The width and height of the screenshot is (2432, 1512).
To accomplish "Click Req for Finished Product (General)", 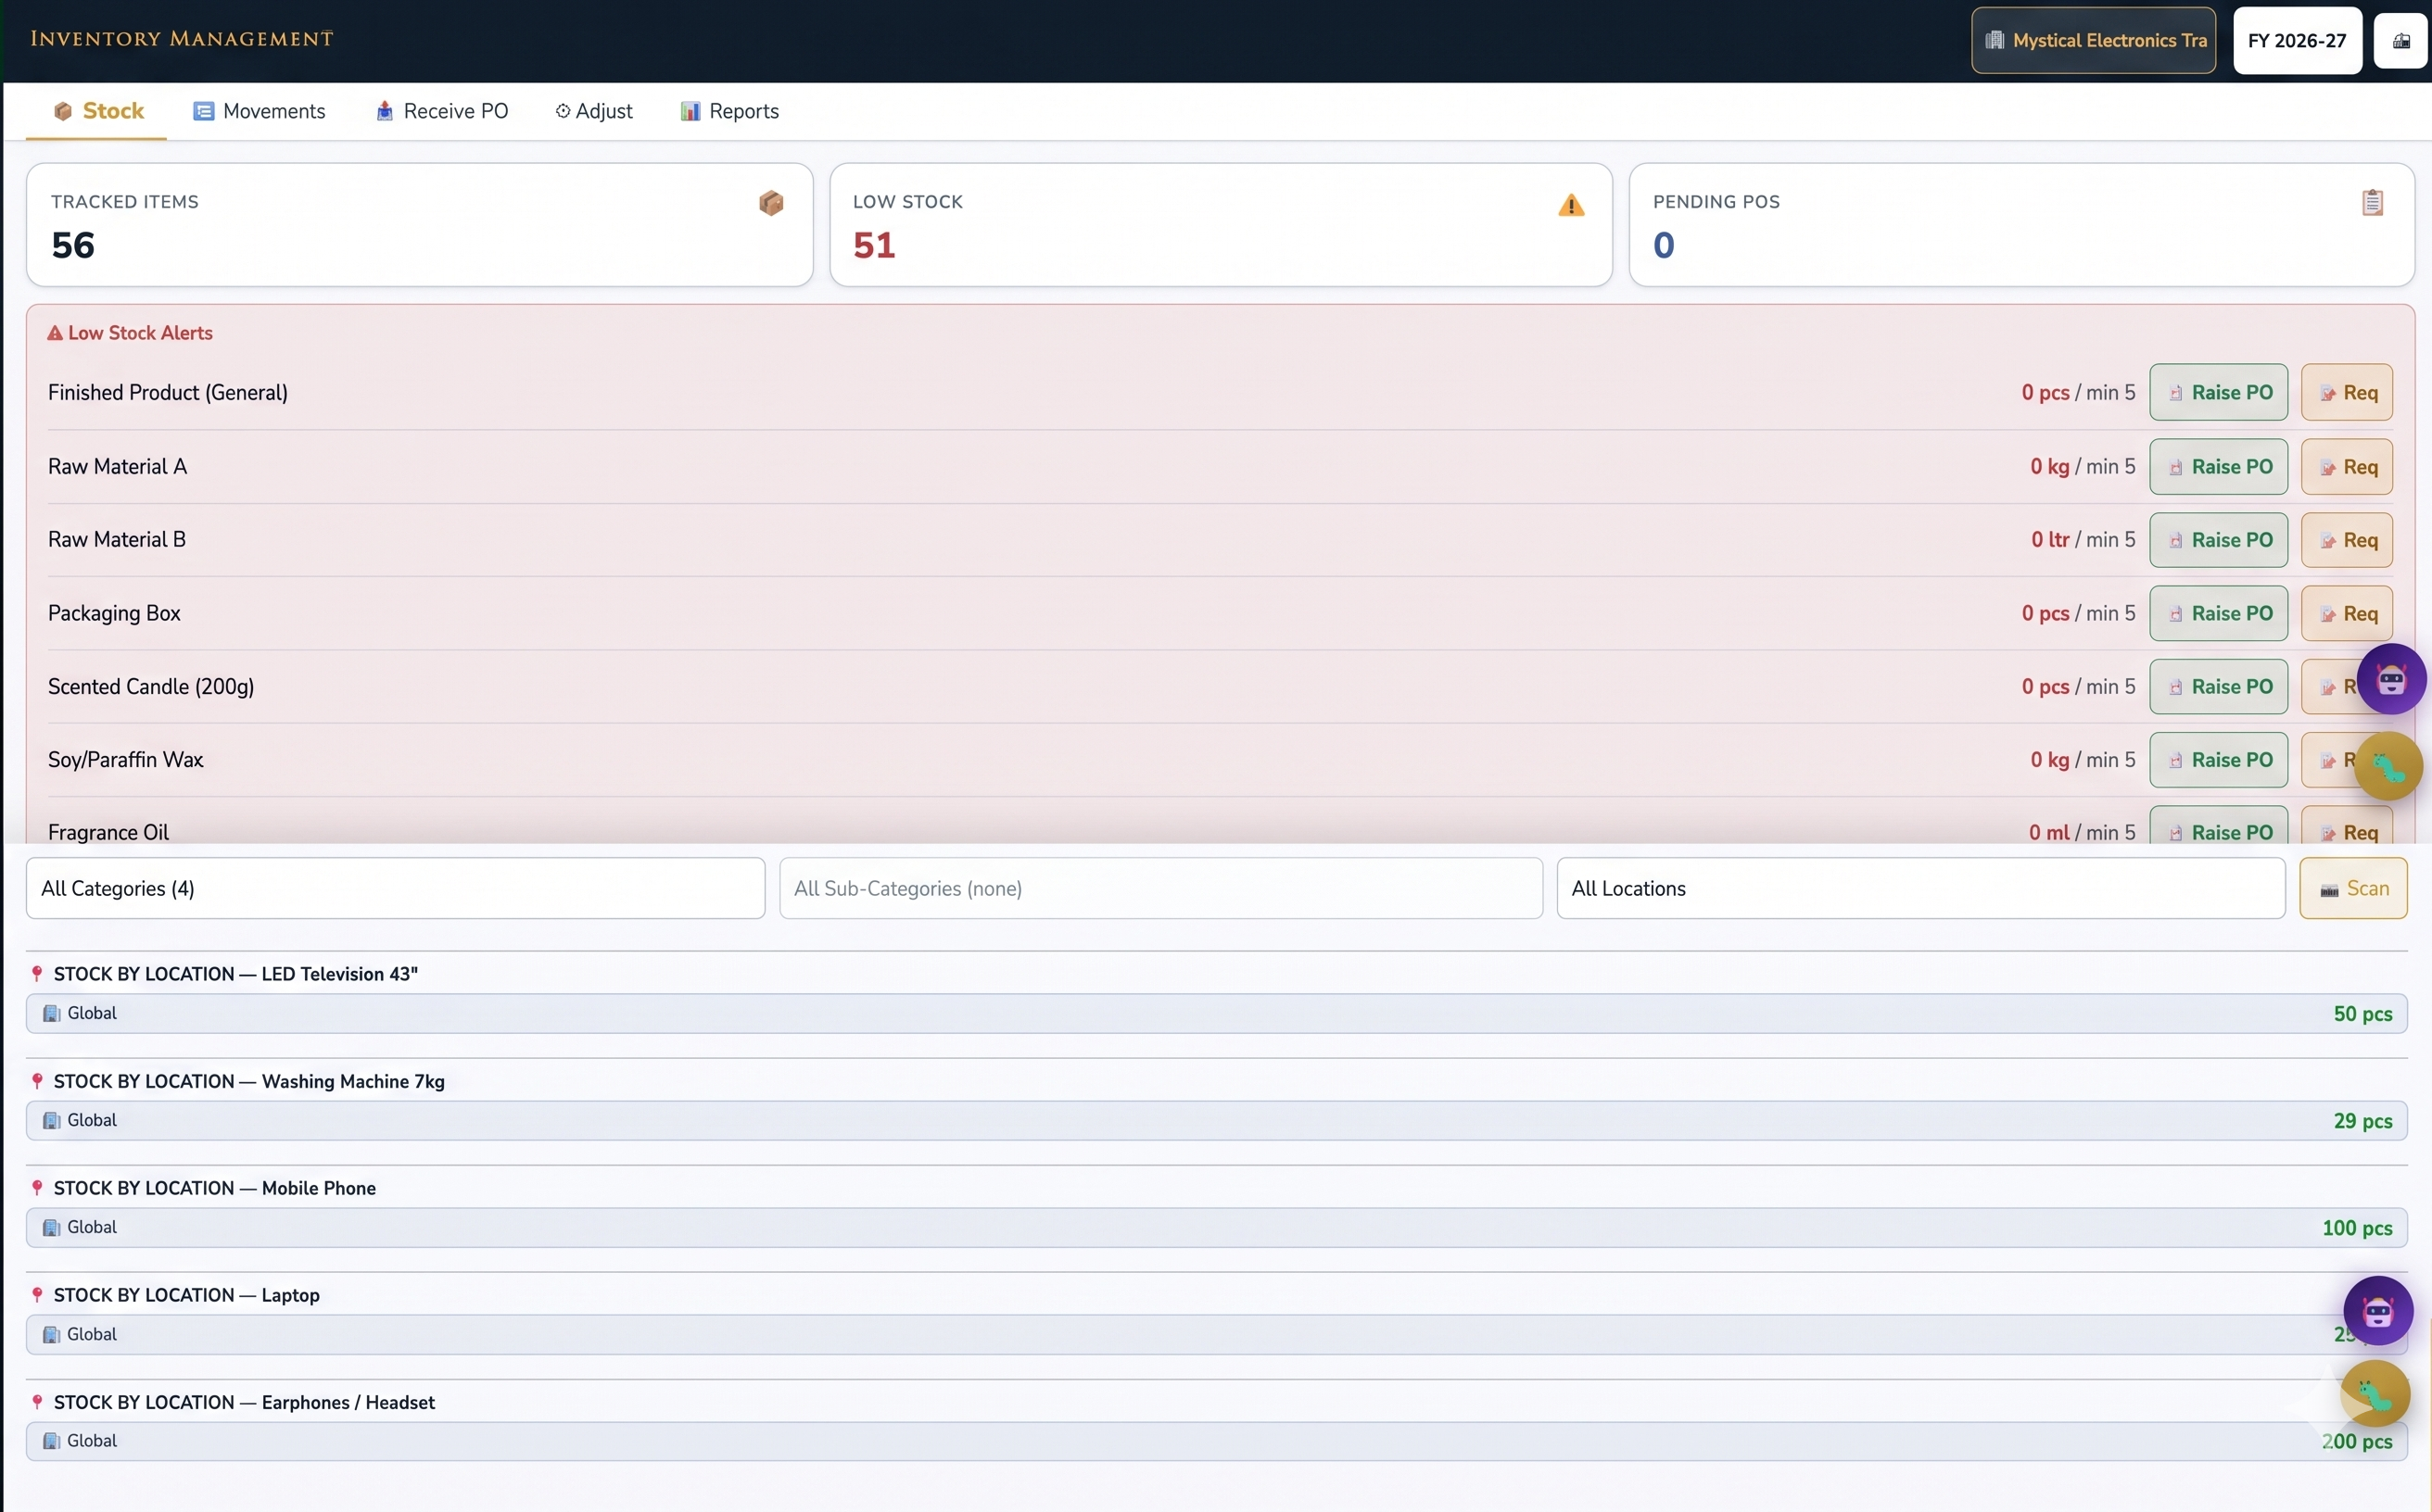I will click(x=2346, y=392).
